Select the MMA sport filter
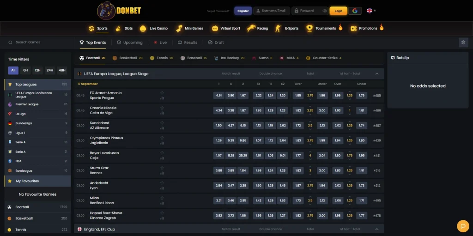 289,58
